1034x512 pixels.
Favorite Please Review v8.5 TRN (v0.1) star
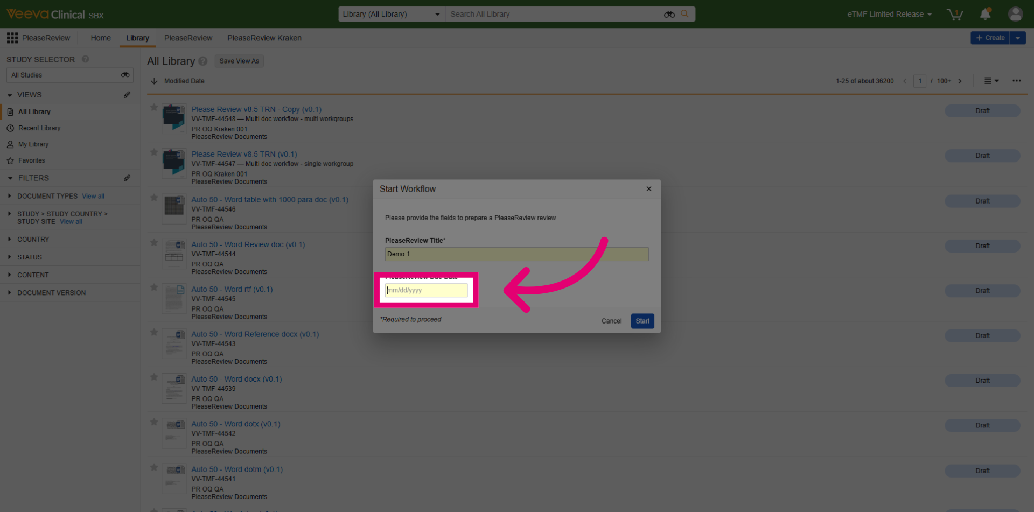154,152
